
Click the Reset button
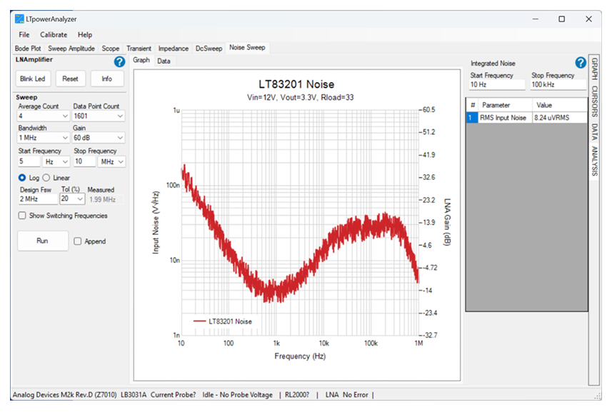[x=70, y=79]
